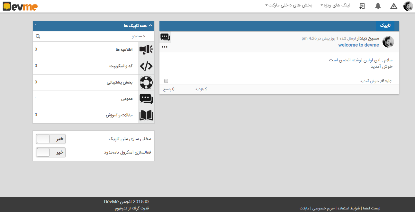This screenshot has height=212, width=415.
Task: Click the chat bubbles icon on the topic post
Action: [165, 37]
